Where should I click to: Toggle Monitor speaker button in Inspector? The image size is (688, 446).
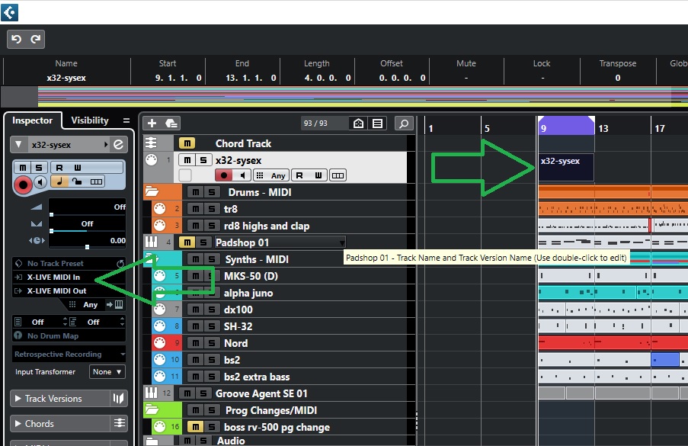pos(40,182)
